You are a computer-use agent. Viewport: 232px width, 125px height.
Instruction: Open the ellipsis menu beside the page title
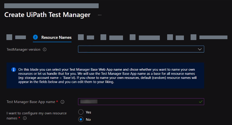(100, 15)
